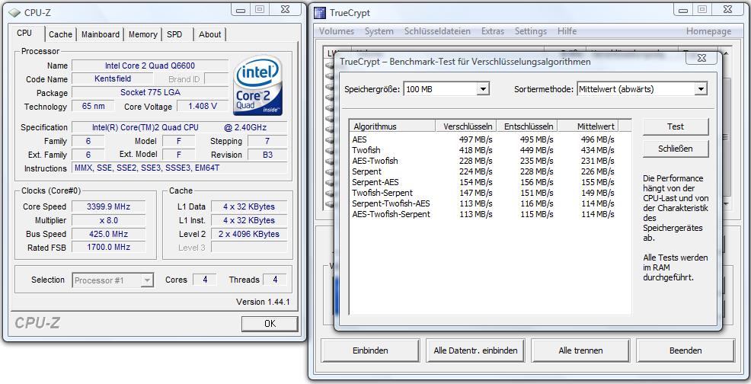Screen dimensions: 751x384
Task: Click the CPU-Z title bar icon
Action: coord(14,13)
